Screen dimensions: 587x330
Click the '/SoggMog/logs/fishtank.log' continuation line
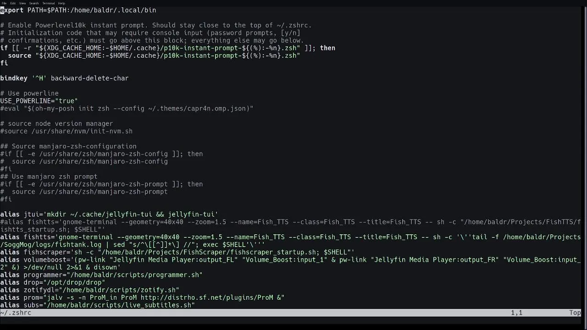133,245
